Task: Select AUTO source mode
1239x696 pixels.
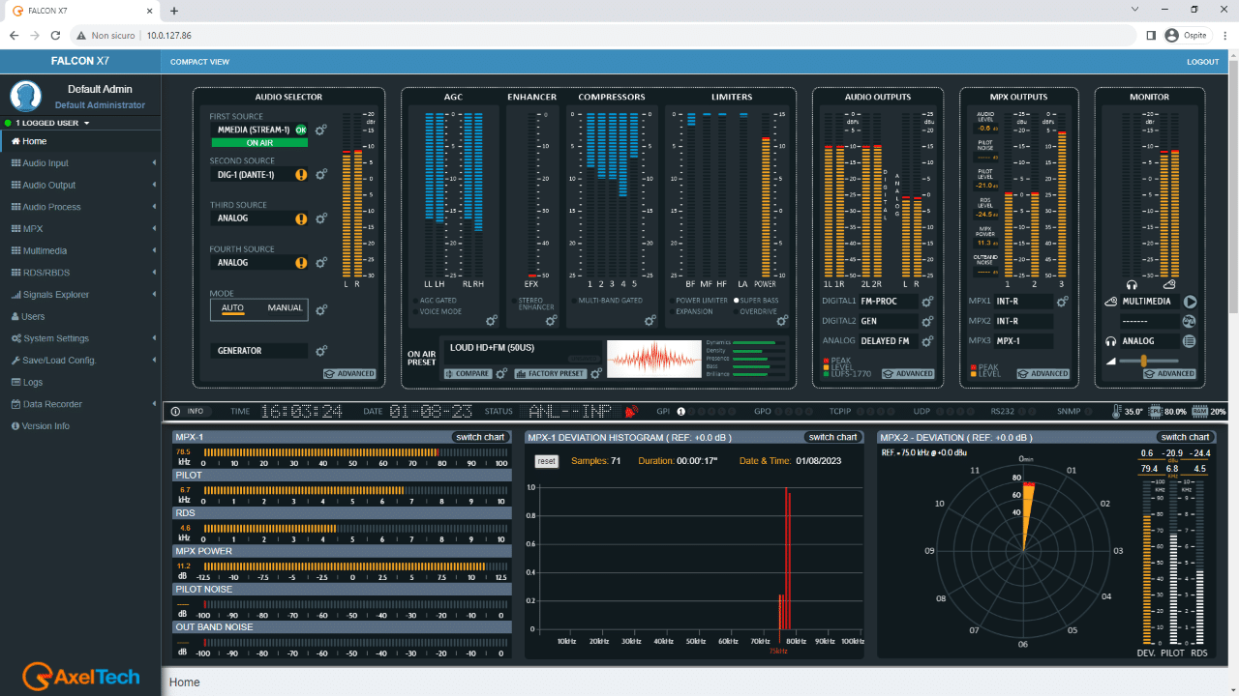Action: pyautogui.click(x=232, y=308)
